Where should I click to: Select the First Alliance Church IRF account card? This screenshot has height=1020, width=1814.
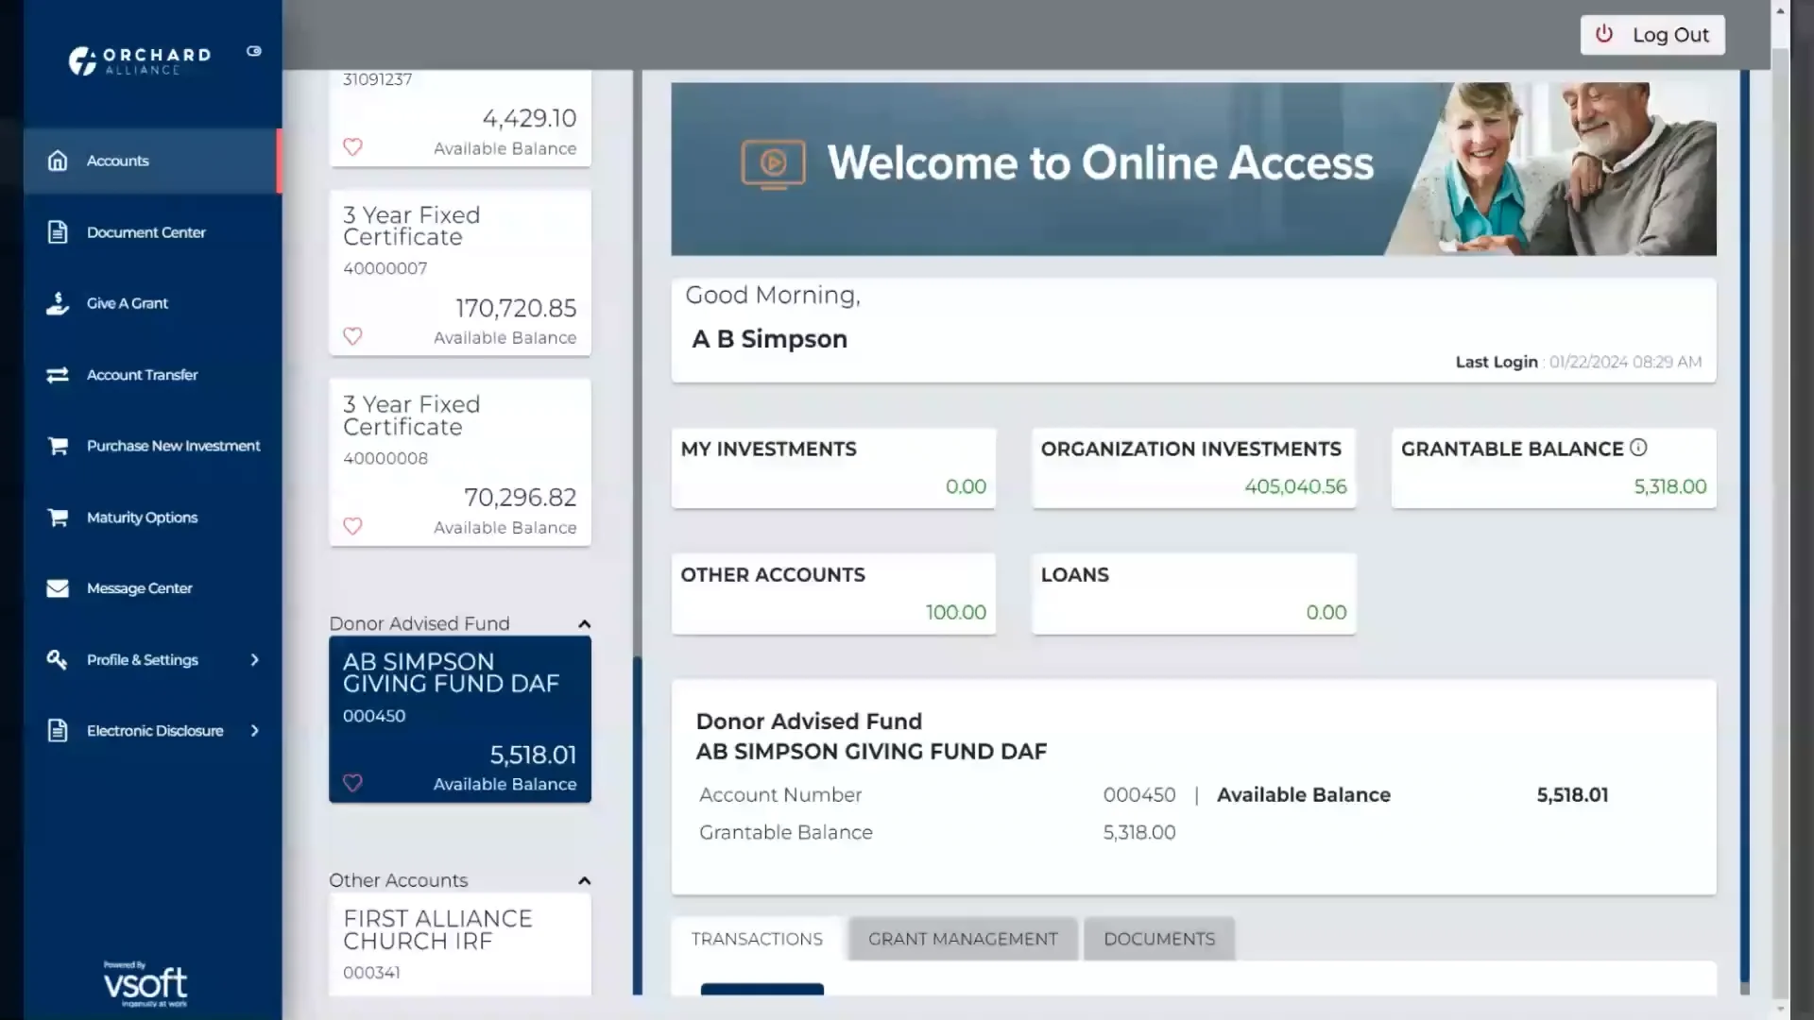tap(459, 943)
